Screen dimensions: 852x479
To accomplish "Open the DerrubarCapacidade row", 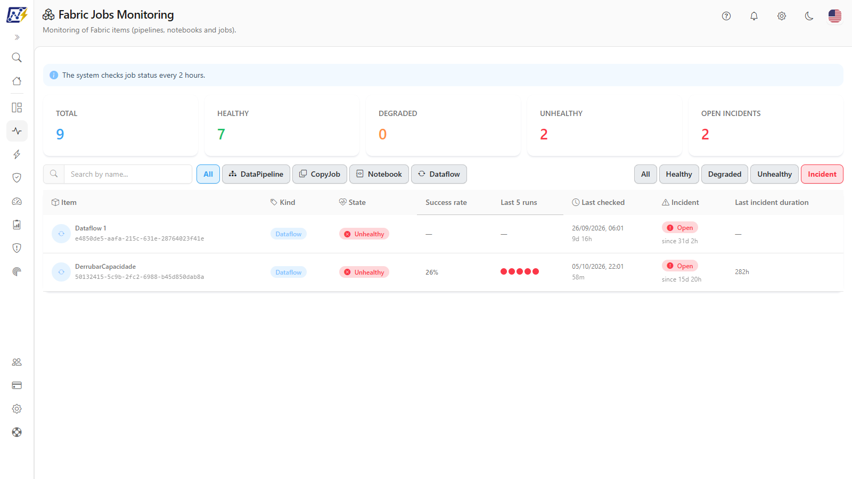I will [x=443, y=272].
